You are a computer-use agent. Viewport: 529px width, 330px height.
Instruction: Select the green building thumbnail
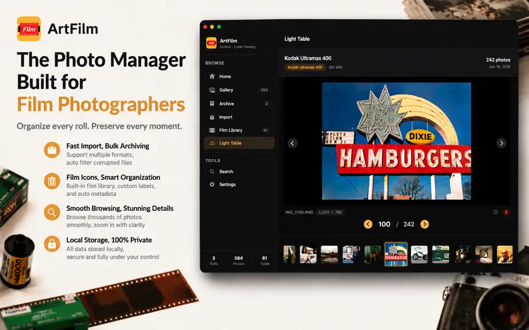(x=441, y=254)
